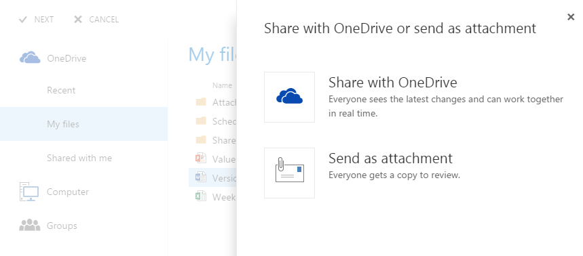Select the file row starting with Week

[212, 196]
